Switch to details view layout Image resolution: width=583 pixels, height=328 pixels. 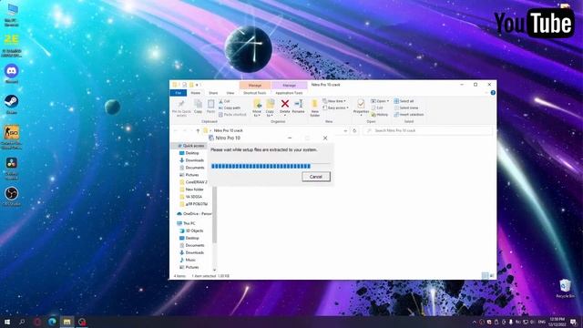pyautogui.click(x=485, y=275)
